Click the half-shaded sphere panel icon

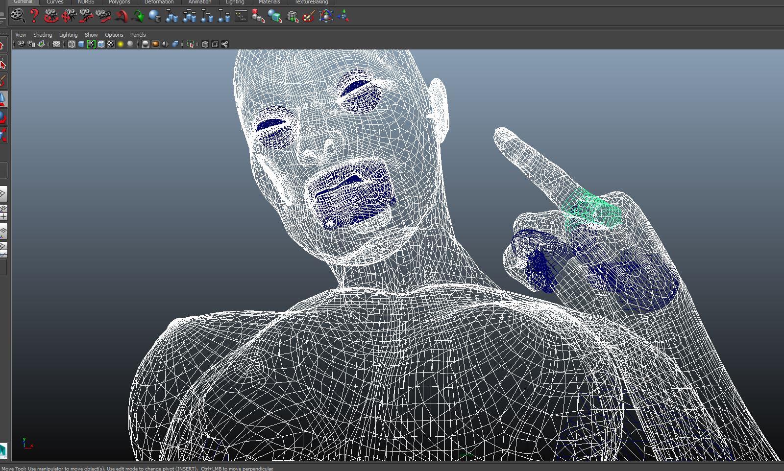point(165,44)
